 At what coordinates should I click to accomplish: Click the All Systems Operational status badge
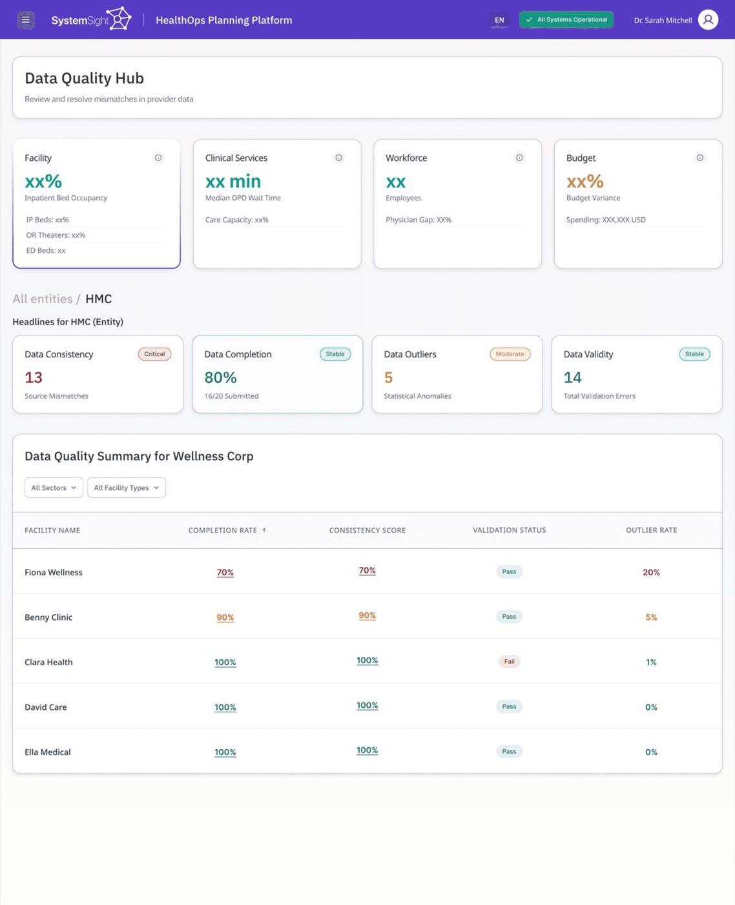click(x=566, y=20)
